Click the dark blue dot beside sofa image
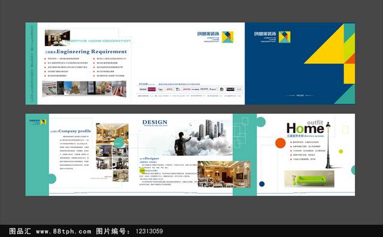Image resolution: width=383 pixels, height=237 pixels. pyautogui.click(x=262, y=184)
